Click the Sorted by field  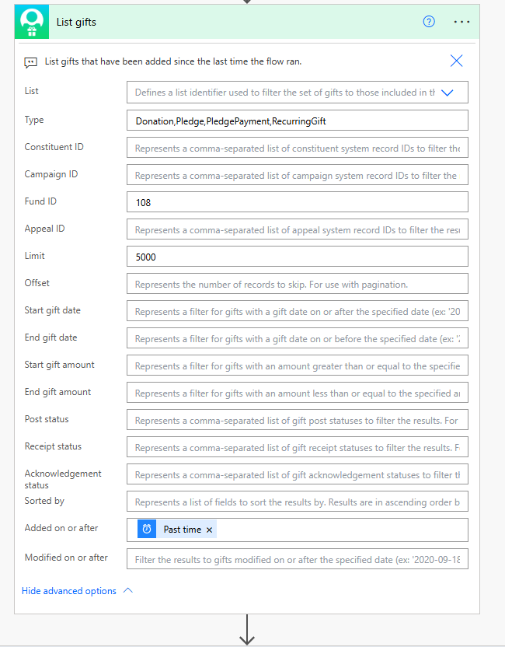(x=298, y=502)
